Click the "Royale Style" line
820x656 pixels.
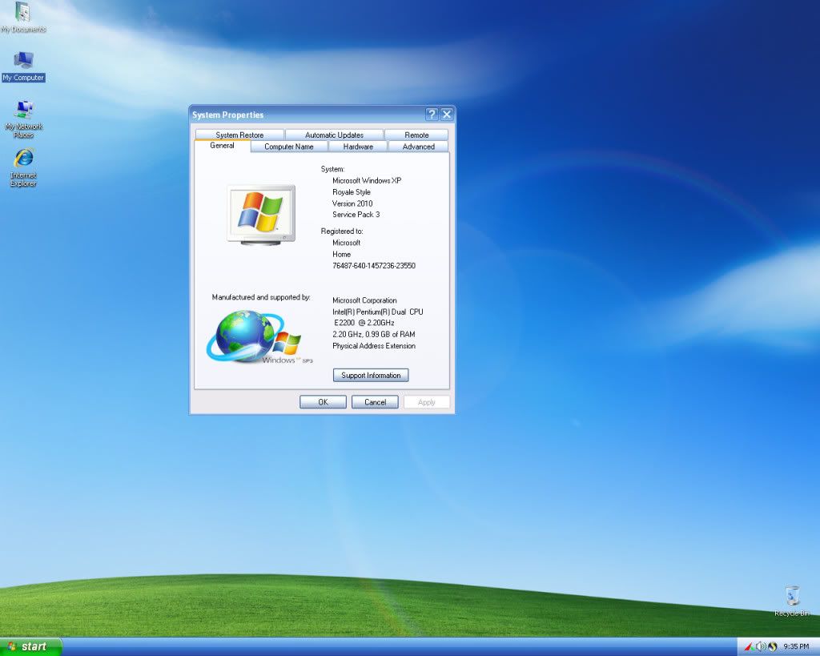point(352,192)
